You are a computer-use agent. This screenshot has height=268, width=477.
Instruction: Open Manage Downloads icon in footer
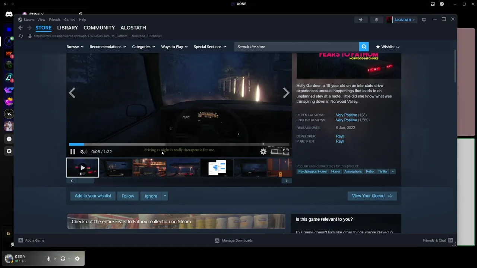click(x=217, y=240)
